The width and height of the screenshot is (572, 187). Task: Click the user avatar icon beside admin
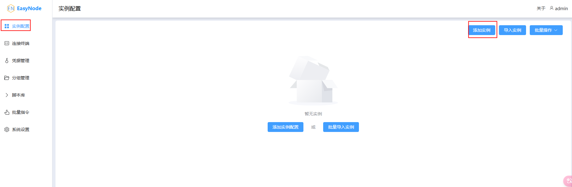click(552, 8)
